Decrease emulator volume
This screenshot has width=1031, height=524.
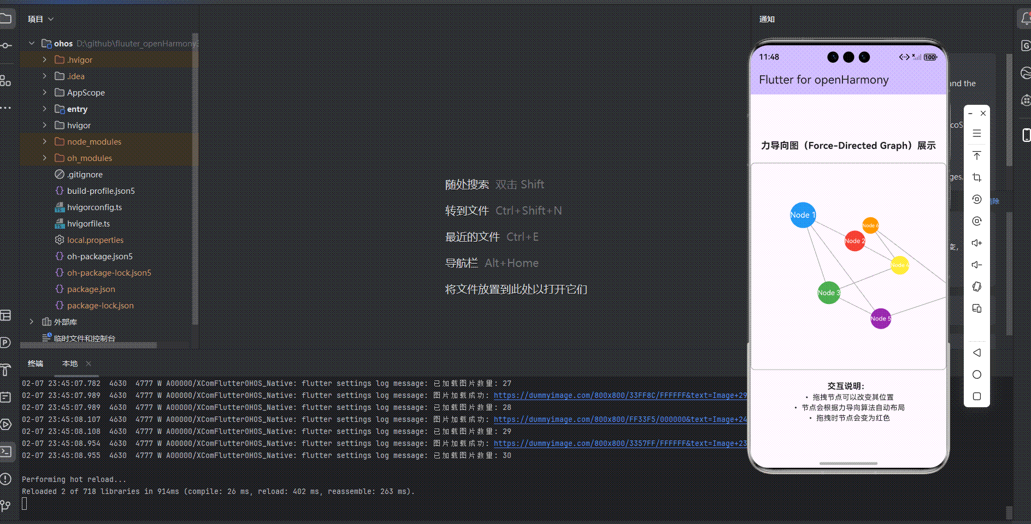(x=977, y=265)
